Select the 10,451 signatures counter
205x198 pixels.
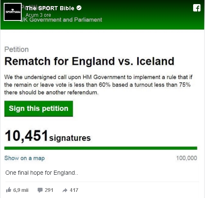coord(48,136)
